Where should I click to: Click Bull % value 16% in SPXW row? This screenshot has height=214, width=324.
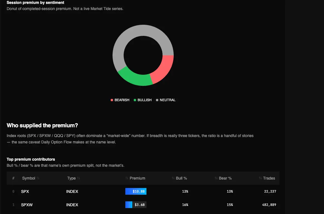point(185,205)
